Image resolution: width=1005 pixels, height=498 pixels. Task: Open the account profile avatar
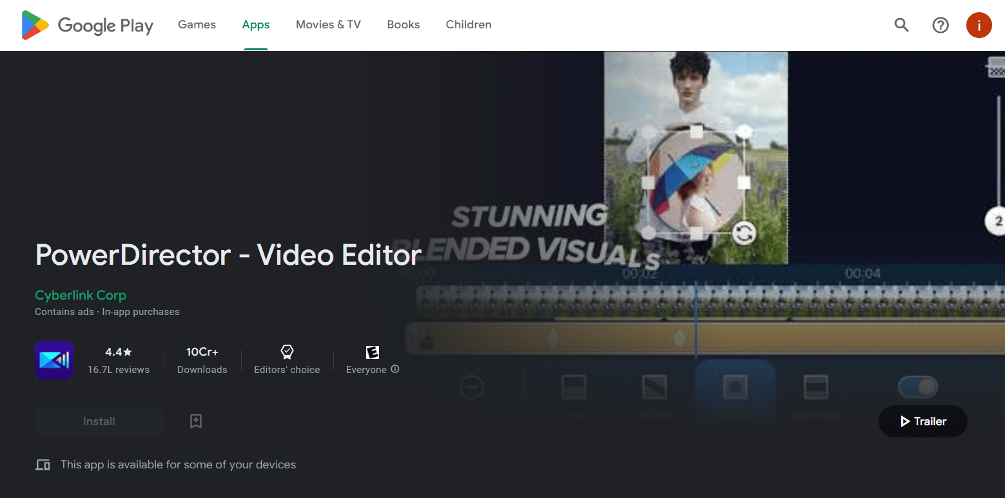[x=979, y=25]
